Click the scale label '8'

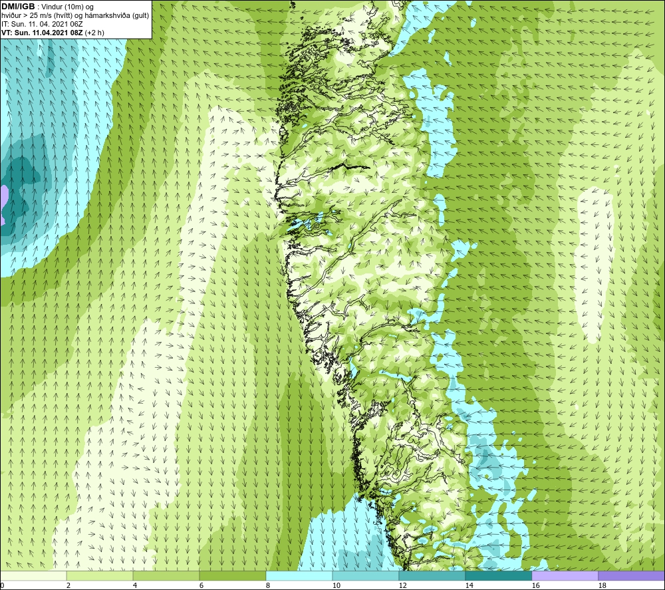[268, 586]
